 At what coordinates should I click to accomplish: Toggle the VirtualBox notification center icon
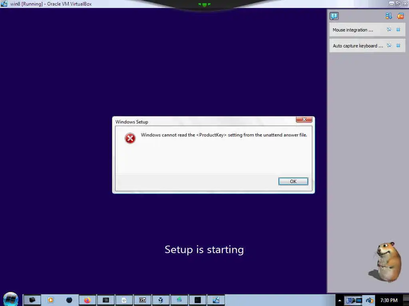334,16
